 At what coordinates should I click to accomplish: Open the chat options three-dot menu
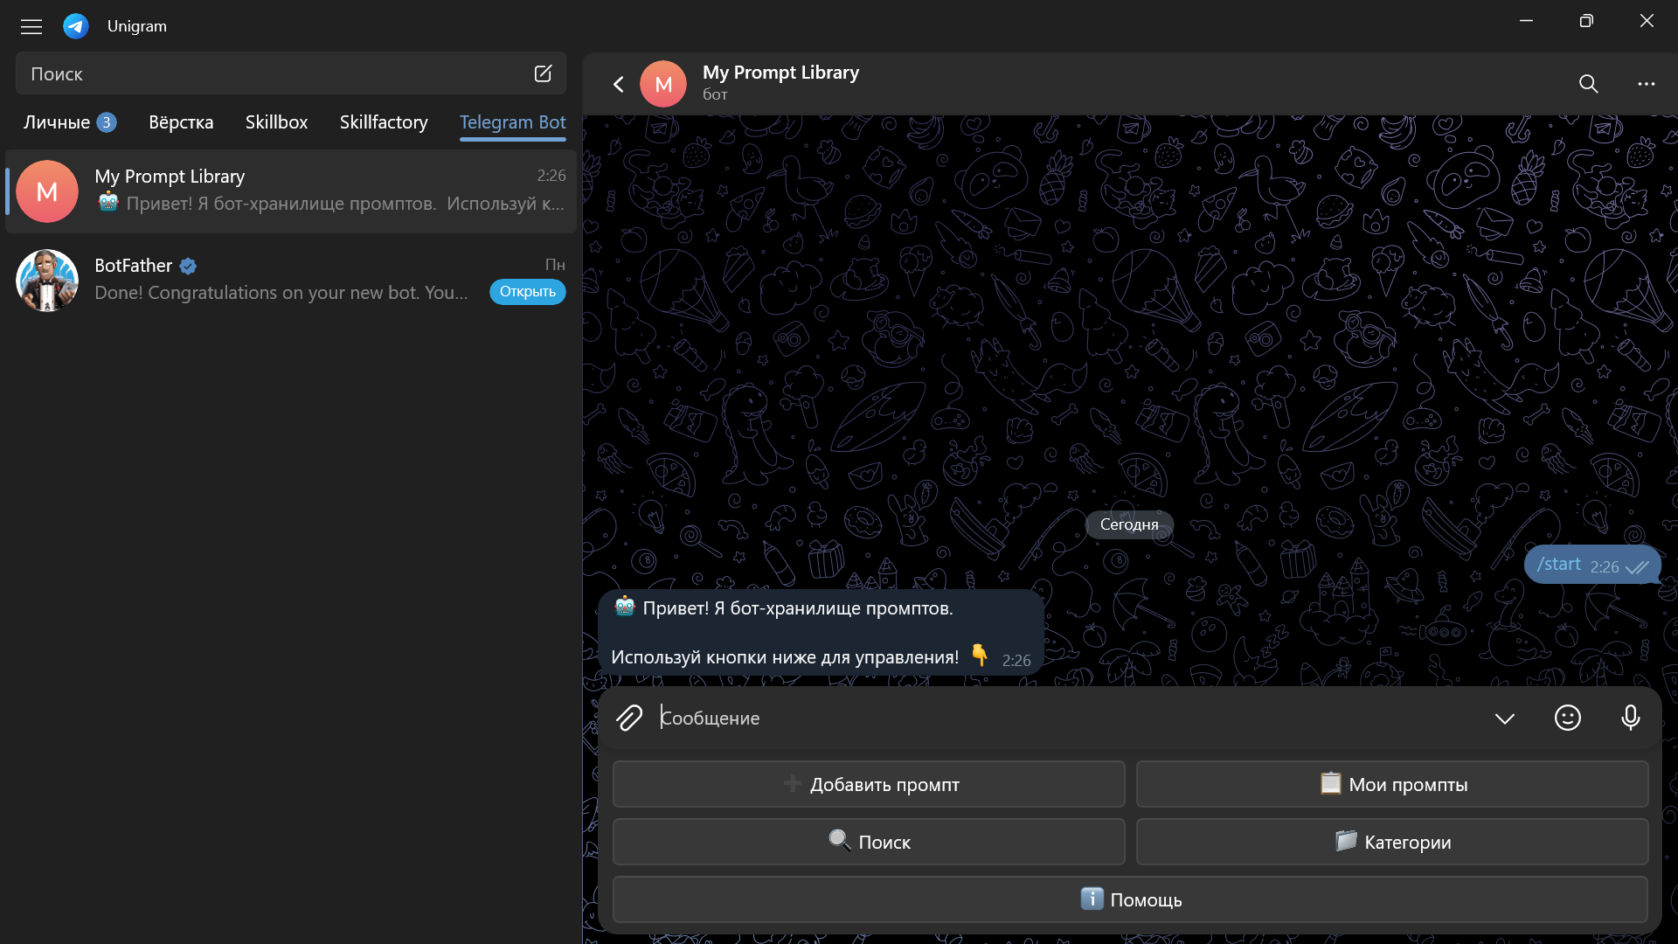pyautogui.click(x=1647, y=84)
